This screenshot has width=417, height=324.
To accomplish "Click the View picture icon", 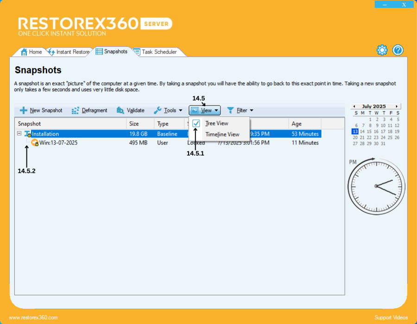I will (195, 110).
